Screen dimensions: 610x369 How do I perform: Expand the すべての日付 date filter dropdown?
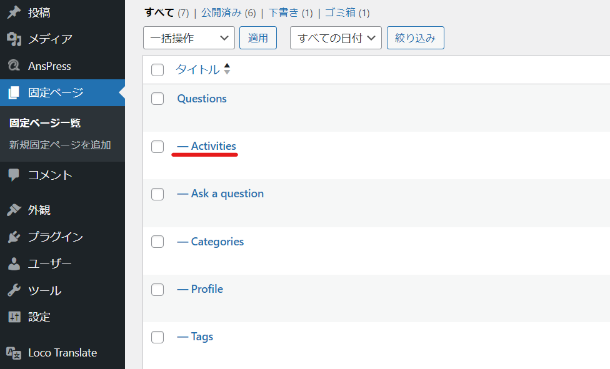point(336,38)
